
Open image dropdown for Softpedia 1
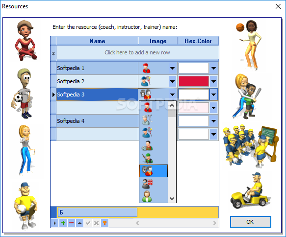172,68
